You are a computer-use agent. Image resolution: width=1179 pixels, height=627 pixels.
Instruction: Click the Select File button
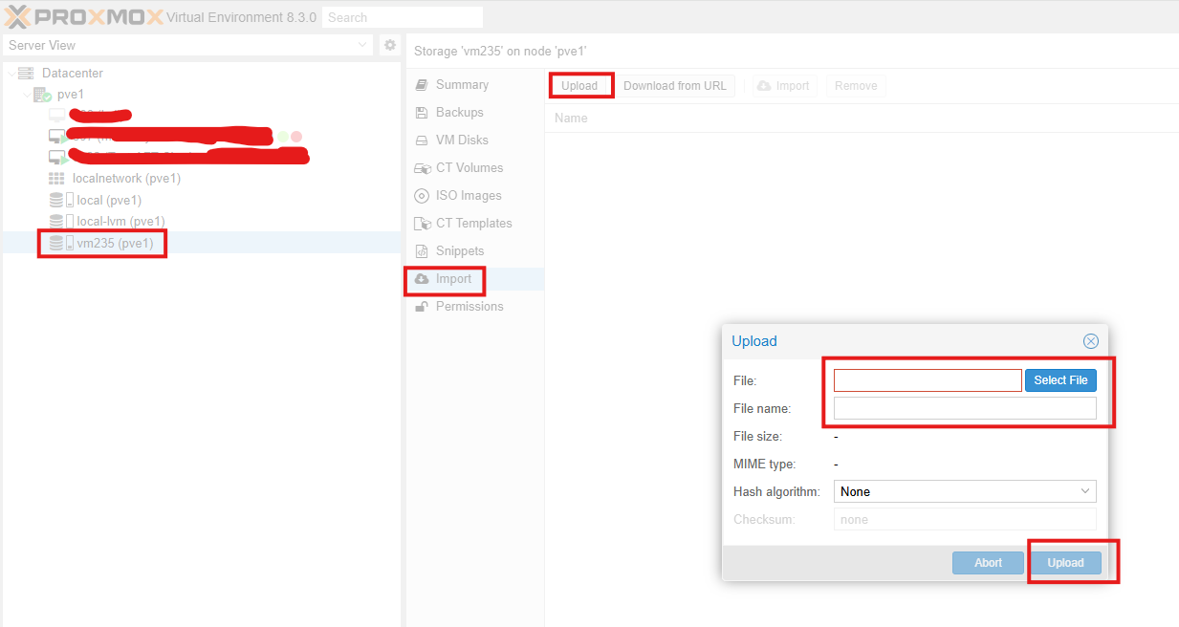click(1060, 380)
